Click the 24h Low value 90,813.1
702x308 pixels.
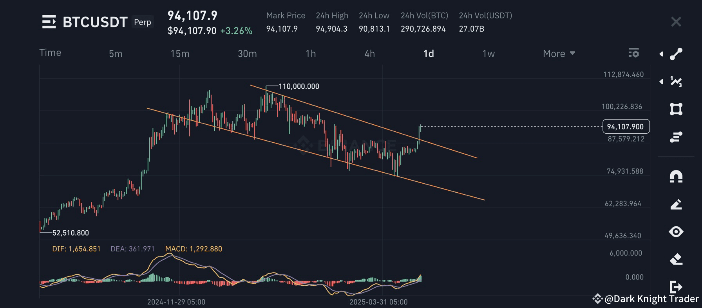click(x=374, y=29)
